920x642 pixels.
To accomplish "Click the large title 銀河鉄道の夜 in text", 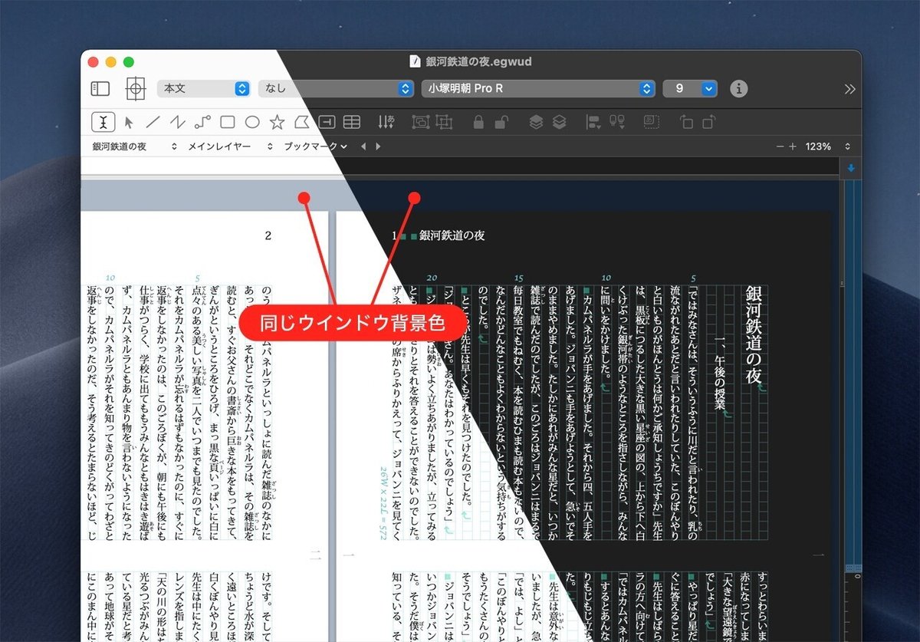I will coord(754,335).
